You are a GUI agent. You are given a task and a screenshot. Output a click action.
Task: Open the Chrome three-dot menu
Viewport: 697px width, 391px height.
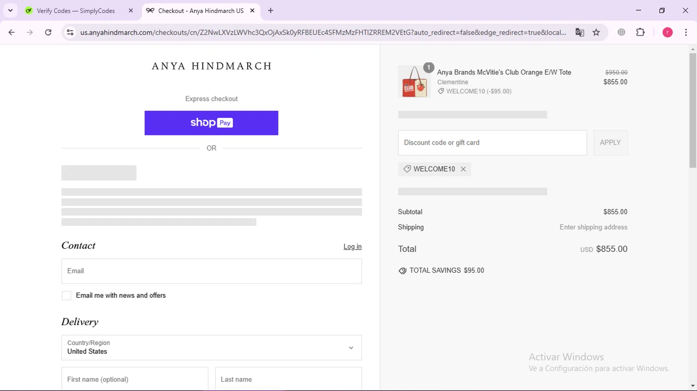[x=686, y=32]
